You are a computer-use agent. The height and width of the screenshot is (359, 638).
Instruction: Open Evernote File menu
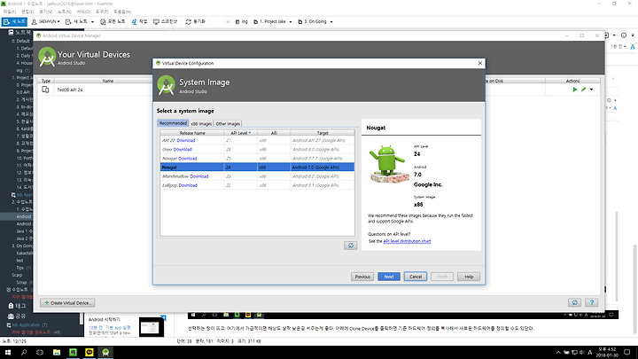tap(10, 12)
